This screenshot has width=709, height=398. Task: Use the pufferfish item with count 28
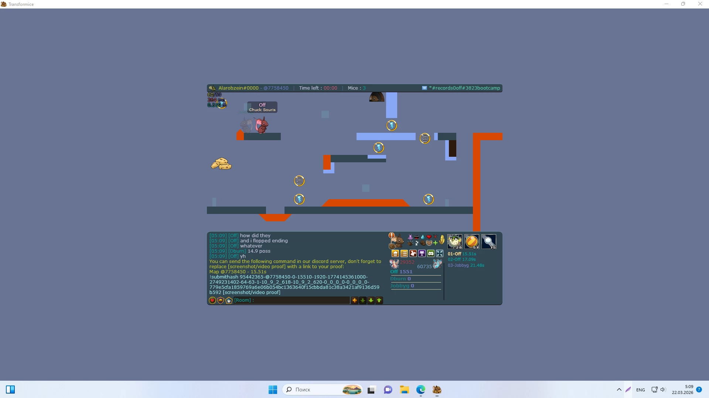point(455,242)
